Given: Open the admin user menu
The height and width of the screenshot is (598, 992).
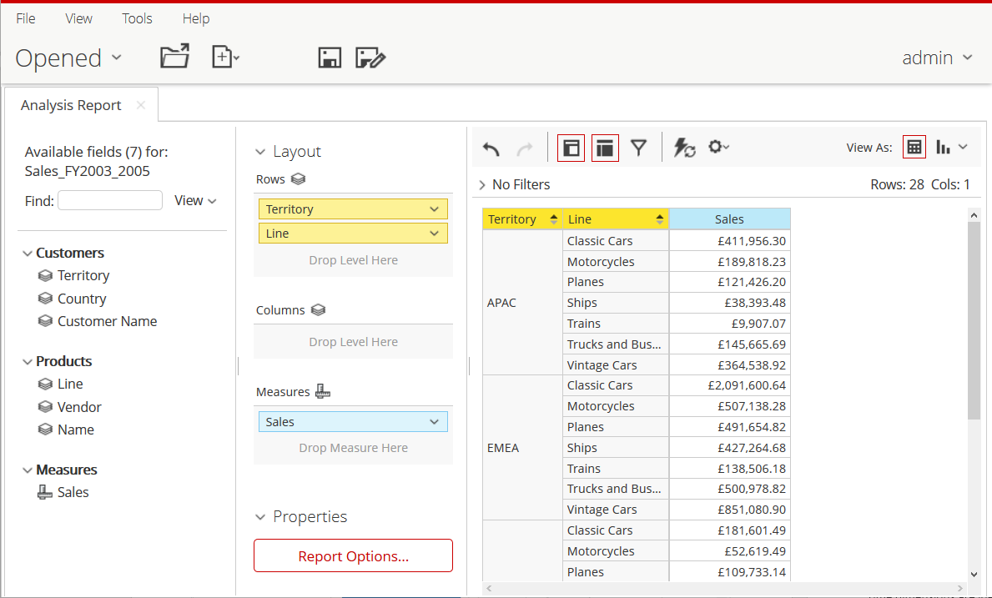Looking at the screenshot, I should click(937, 58).
